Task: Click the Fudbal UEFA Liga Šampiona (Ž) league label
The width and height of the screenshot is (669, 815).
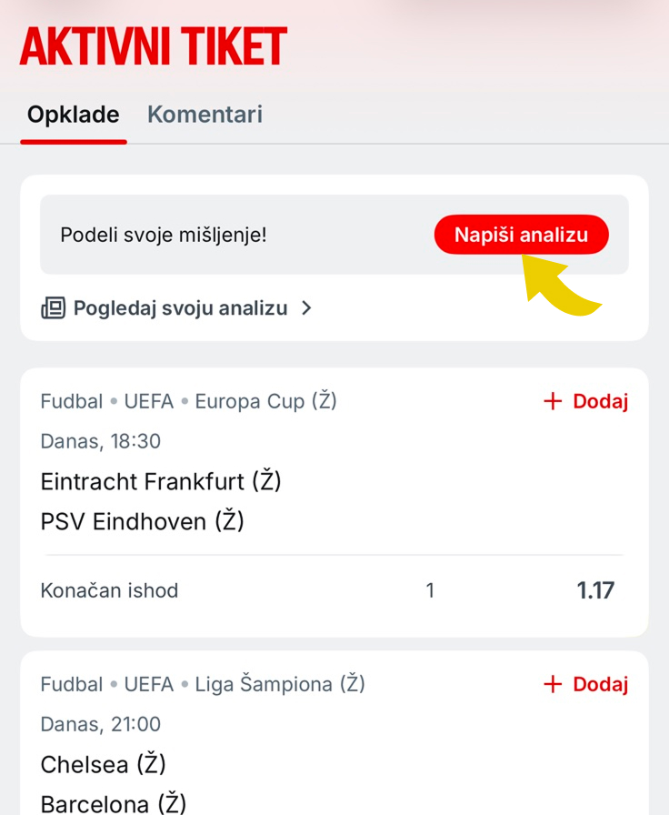Action: 203,684
